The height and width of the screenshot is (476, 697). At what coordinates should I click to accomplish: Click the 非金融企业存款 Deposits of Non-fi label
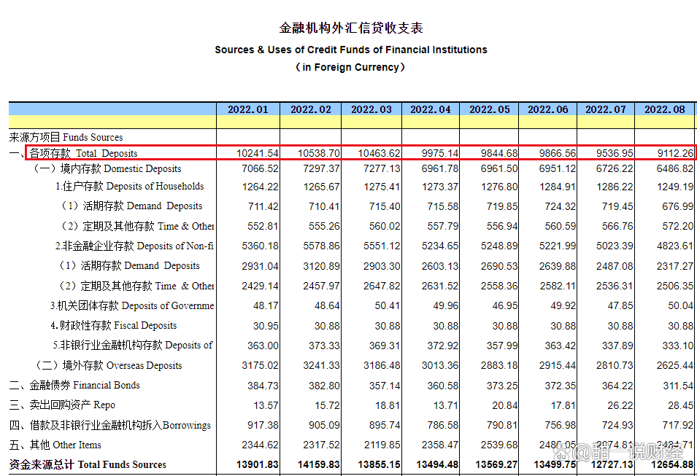click(134, 246)
